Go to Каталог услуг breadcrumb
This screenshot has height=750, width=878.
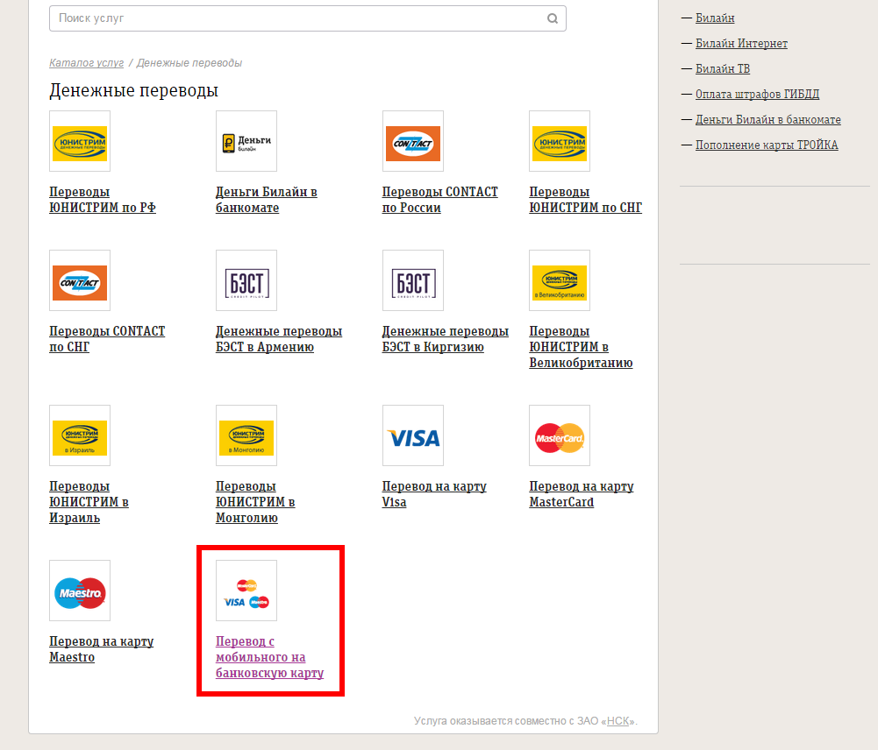coord(86,62)
